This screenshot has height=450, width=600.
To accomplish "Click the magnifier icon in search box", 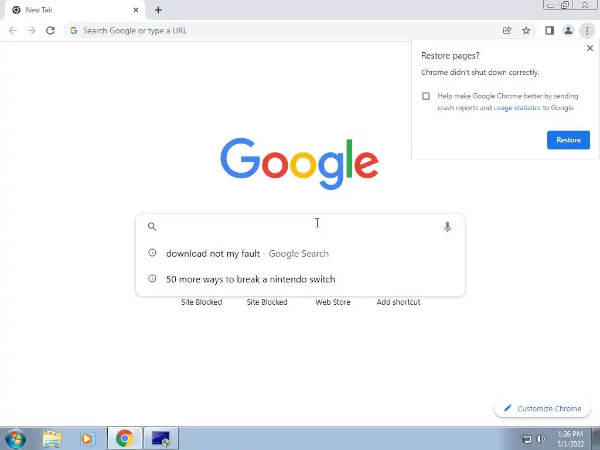I will pos(152,227).
